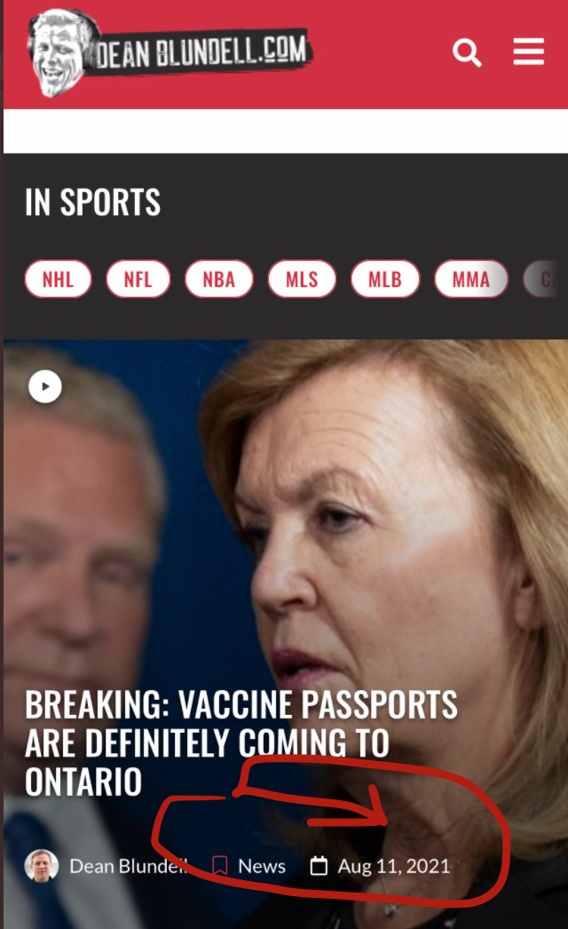Open the Vaccine Passports headline article
The width and height of the screenshot is (568, 929).
click(241, 743)
